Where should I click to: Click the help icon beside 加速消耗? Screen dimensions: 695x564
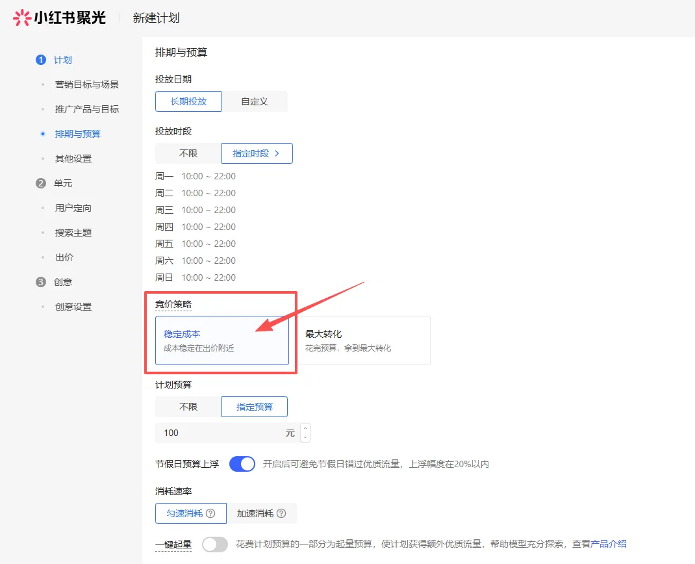(x=281, y=513)
